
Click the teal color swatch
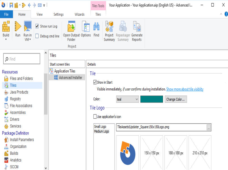click(151, 99)
